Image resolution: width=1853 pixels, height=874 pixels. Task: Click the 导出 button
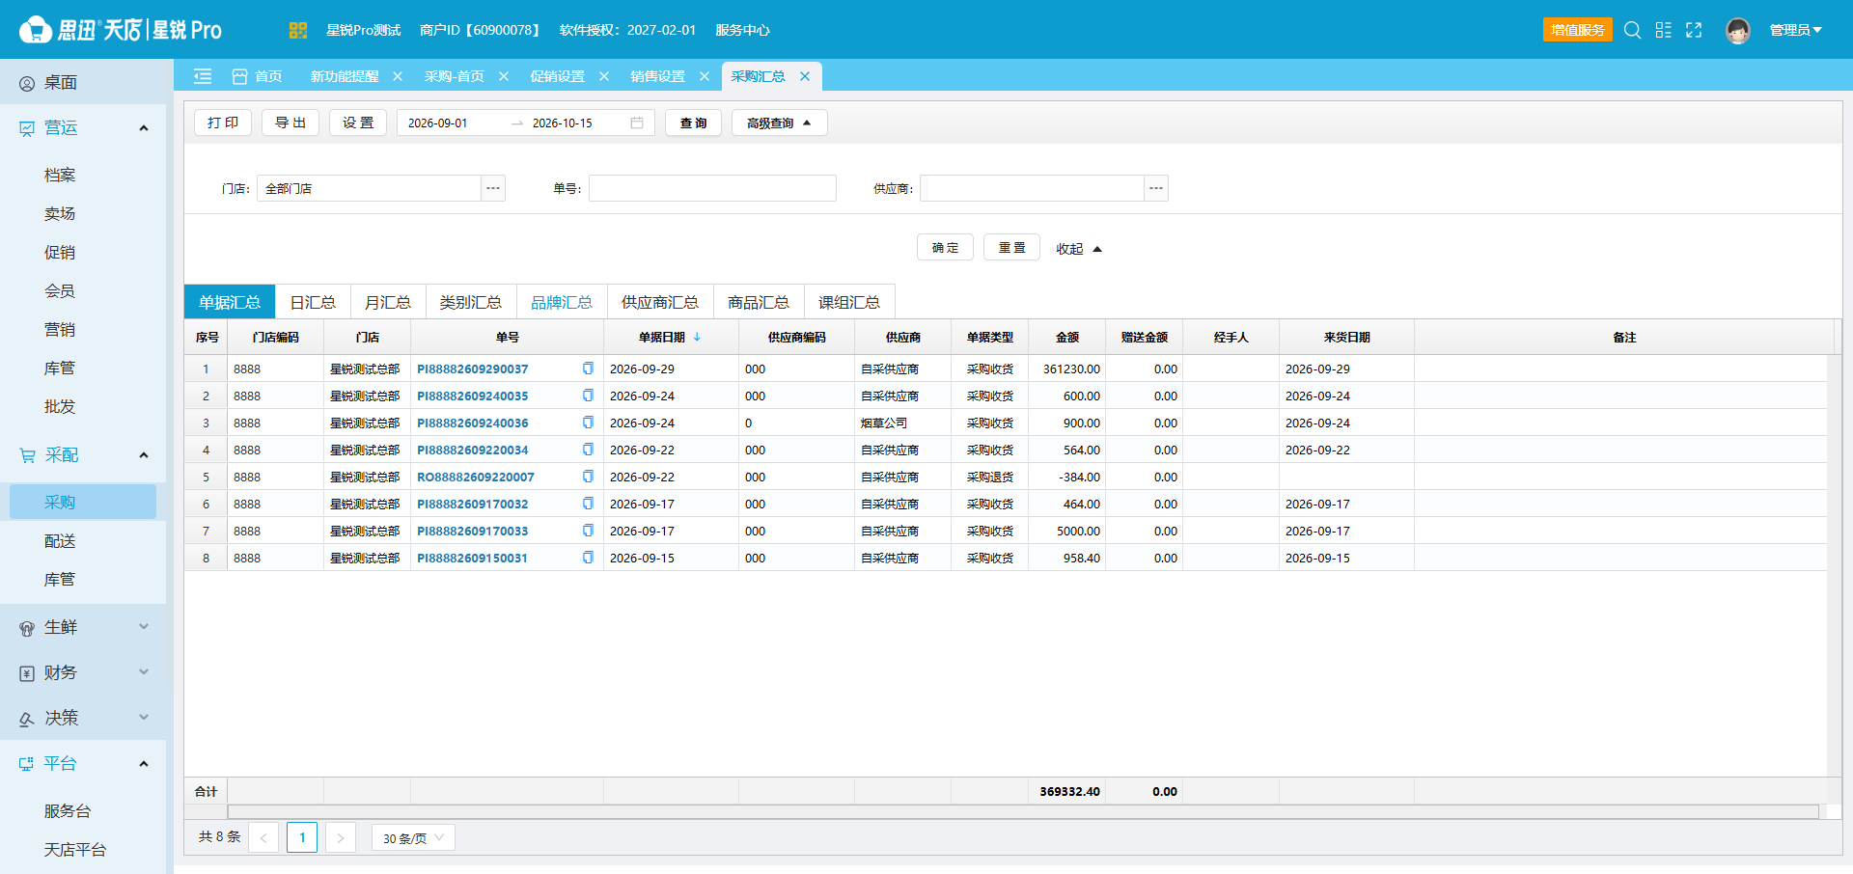click(290, 123)
